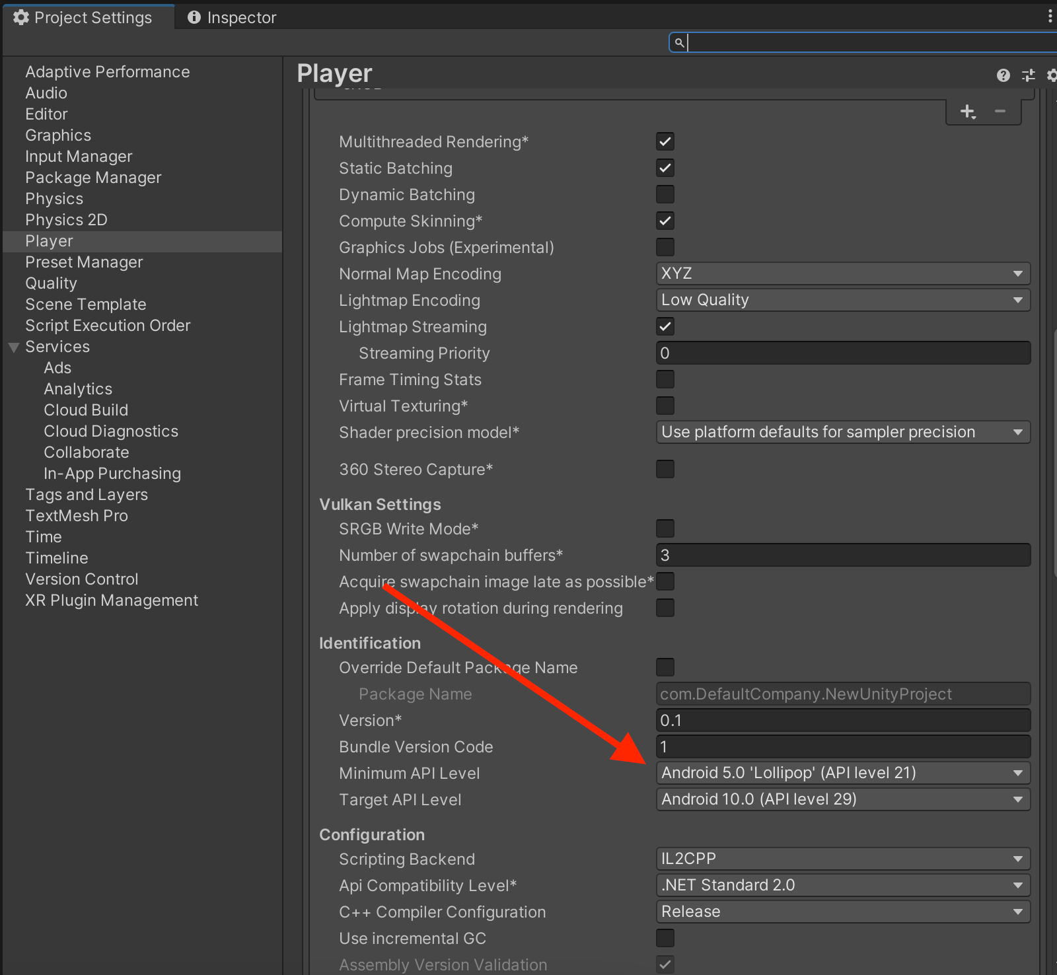1057x975 pixels.
Task: Click the Project Settings gear icon
Action: [x=21, y=18]
